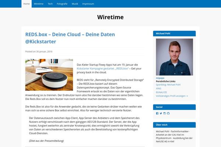Click the Persönliche Links heading
Screen dimensions: 221x147
click(166, 81)
